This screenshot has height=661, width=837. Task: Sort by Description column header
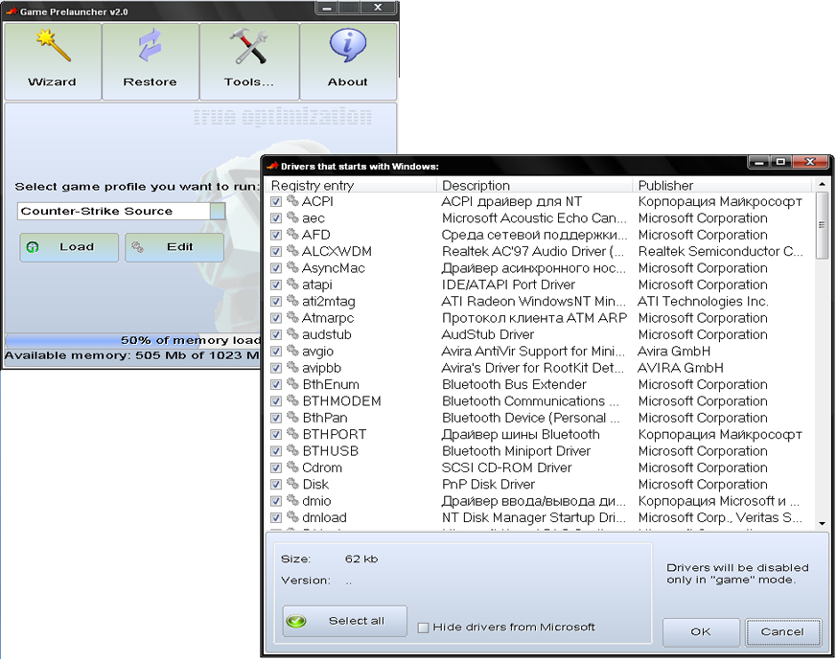pyautogui.click(x=535, y=185)
